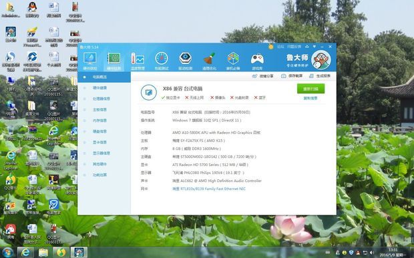Image resolution: width=414 pixels, height=258 pixels.
Task: Click the save screenshot camera button
Action: coord(292,76)
